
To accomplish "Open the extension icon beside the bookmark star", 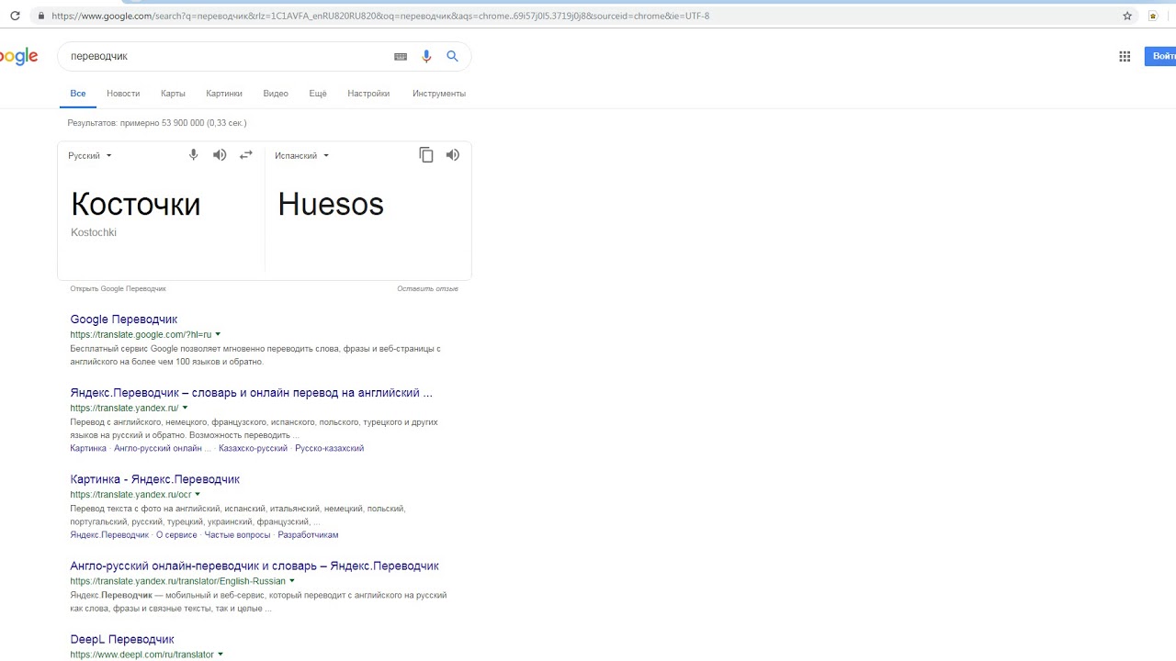I will click(x=1153, y=16).
